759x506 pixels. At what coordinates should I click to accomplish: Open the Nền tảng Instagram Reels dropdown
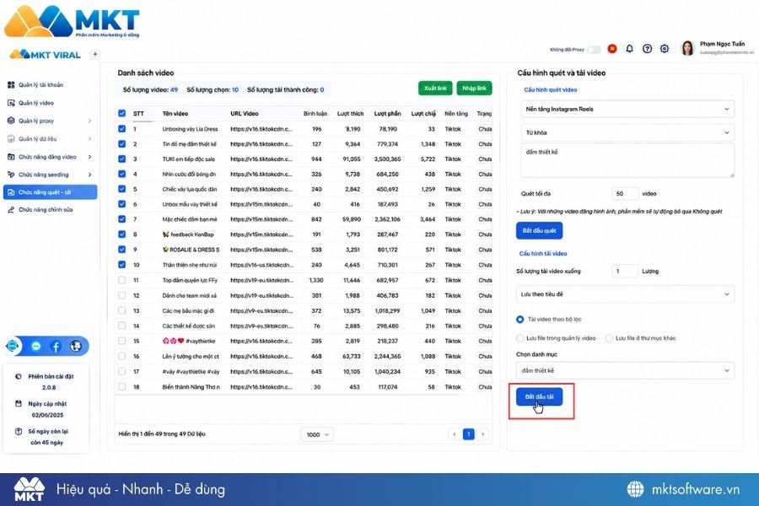coord(627,109)
